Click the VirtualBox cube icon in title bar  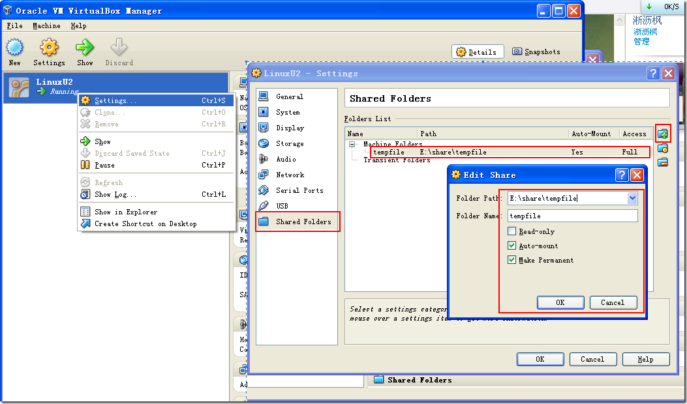click(x=8, y=10)
